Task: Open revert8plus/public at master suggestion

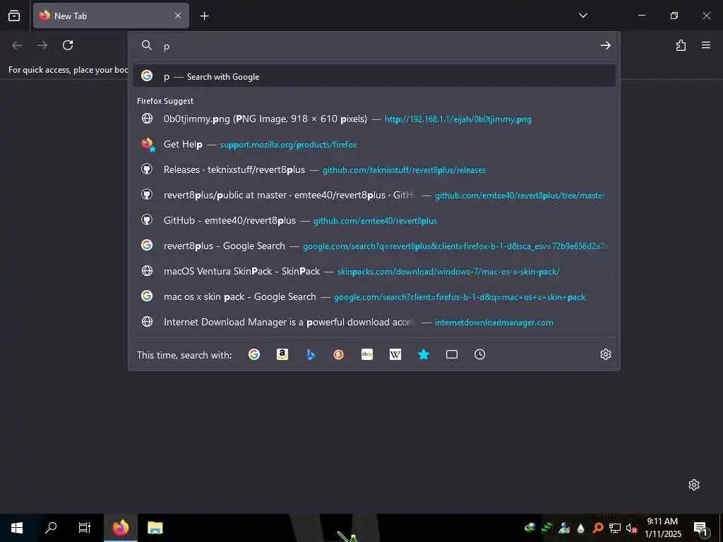Action: click(x=374, y=195)
